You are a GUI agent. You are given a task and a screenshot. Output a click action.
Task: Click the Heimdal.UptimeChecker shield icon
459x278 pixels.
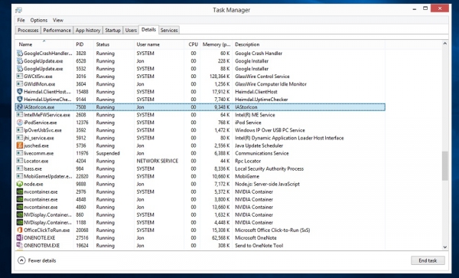[x=20, y=100]
